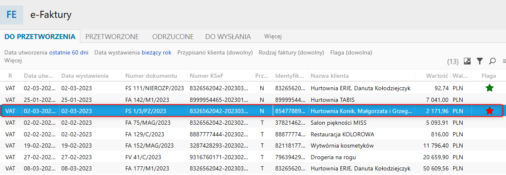Click client Wytwórnia kosmetyków
506x175 pixels.
pyautogui.click(x=342, y=145)
